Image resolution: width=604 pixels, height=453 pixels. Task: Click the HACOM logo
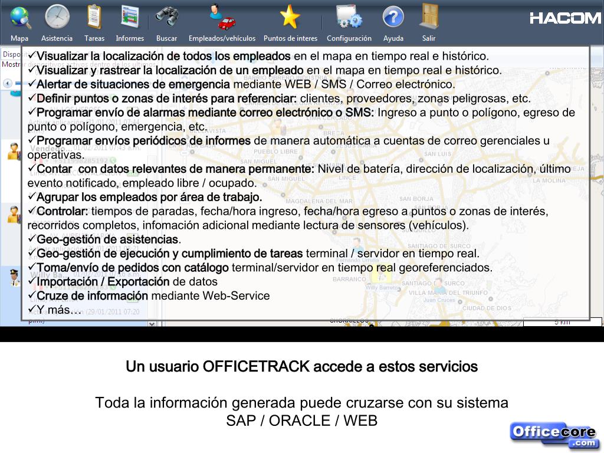pos(565,18)
